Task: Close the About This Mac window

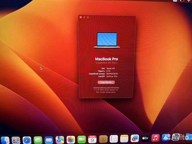Action: click(81, 17)
